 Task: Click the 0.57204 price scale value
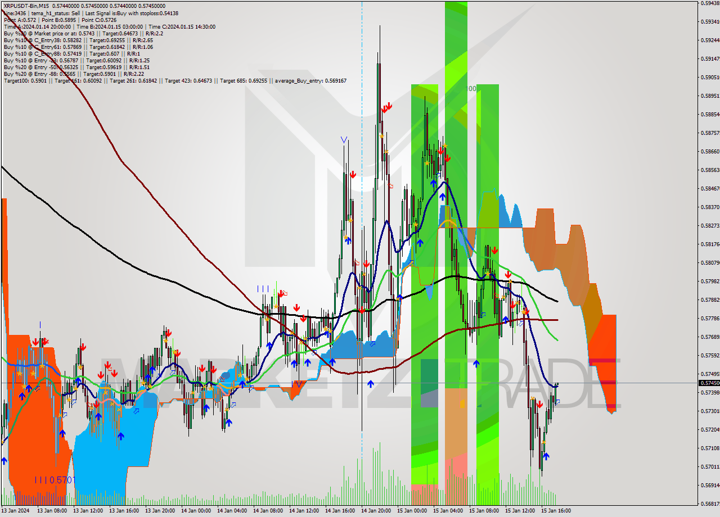coord(709,429)
